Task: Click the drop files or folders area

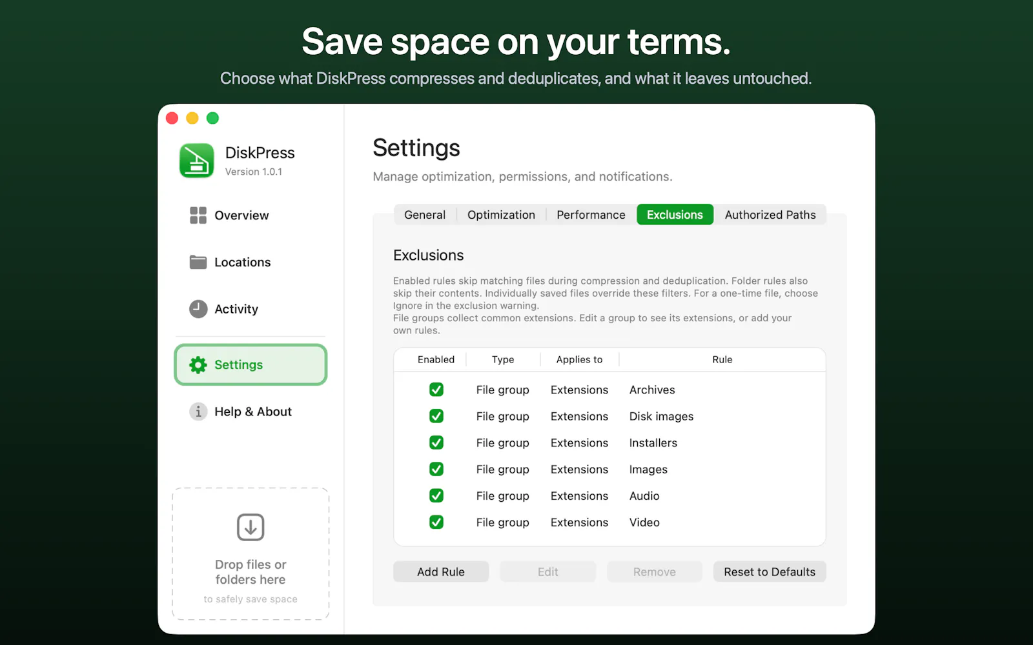Action: [x=251, y=553]
